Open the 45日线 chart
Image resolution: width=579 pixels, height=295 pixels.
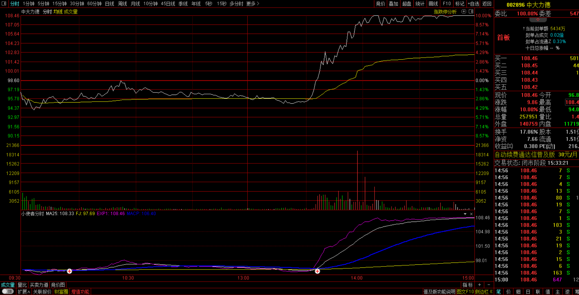(x=168, y=4)
